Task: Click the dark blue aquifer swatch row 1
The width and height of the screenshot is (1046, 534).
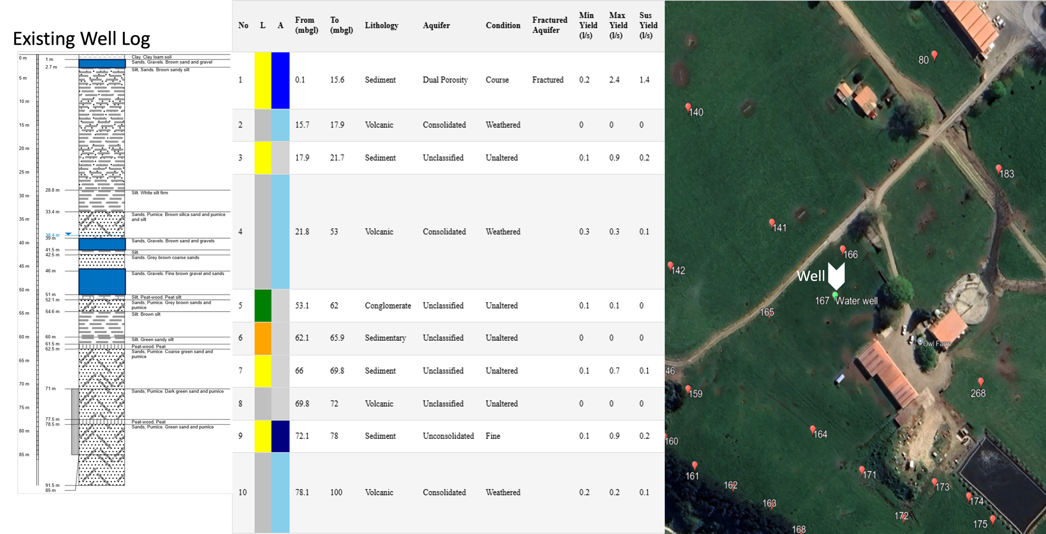Action: pyautogui.click(x=280, y=80)
